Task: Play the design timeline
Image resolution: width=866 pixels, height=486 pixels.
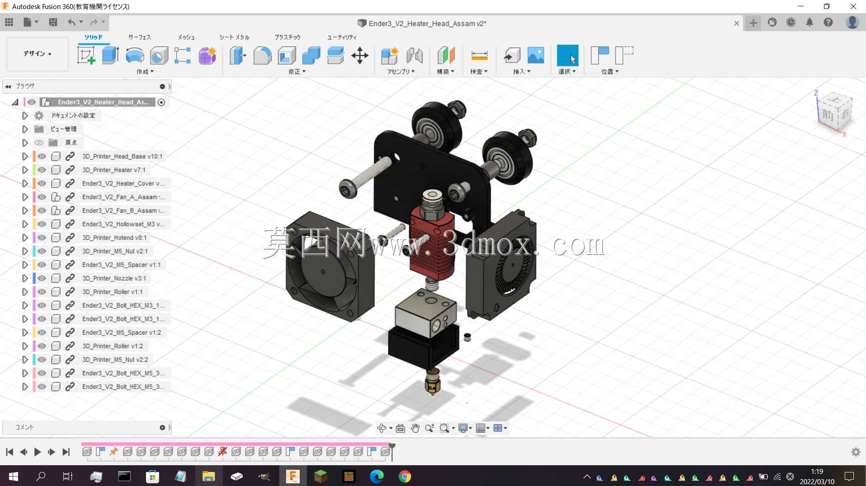Action: click(x=38, y=452)
